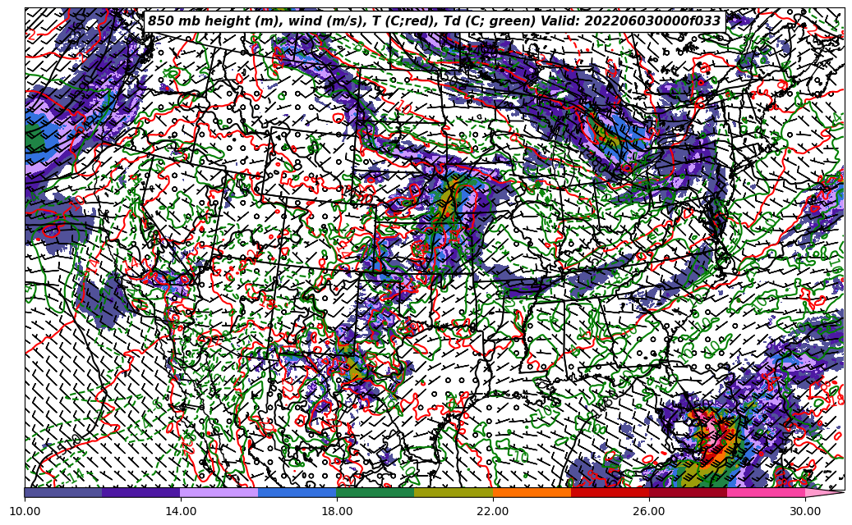Pick the lavender 14–16 colorbar segment
This screenshot has height=525, width=852.
219,493
